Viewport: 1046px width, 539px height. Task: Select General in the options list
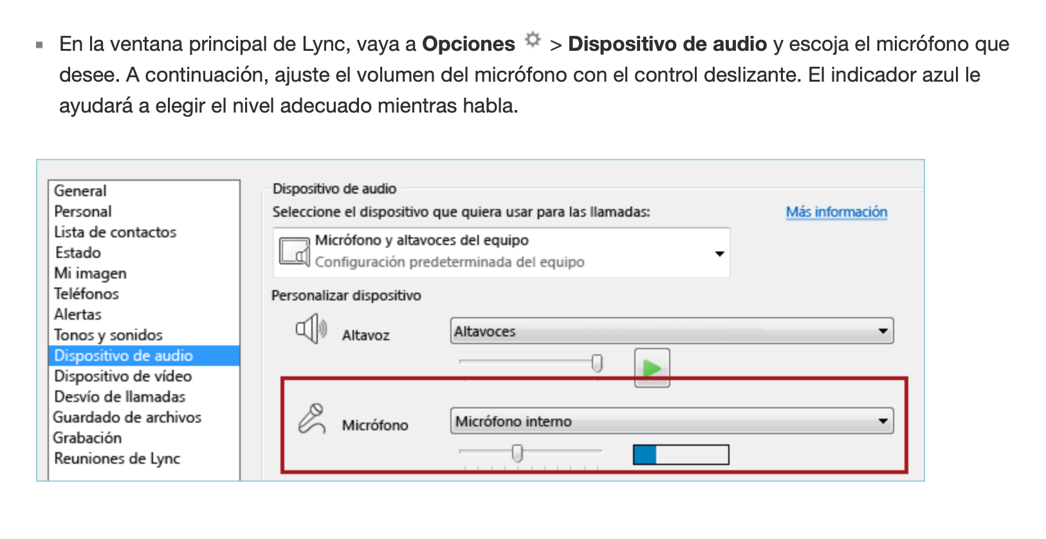click(80, 191)
